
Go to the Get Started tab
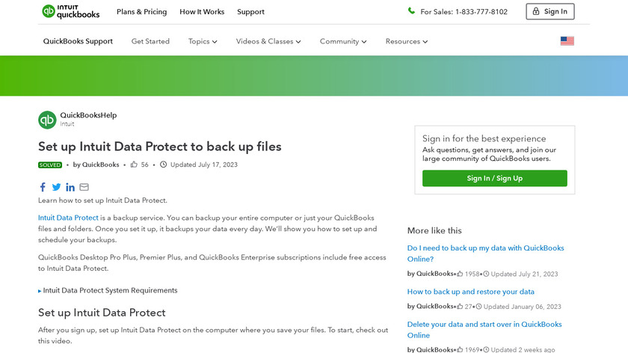(x=150, y=41)
